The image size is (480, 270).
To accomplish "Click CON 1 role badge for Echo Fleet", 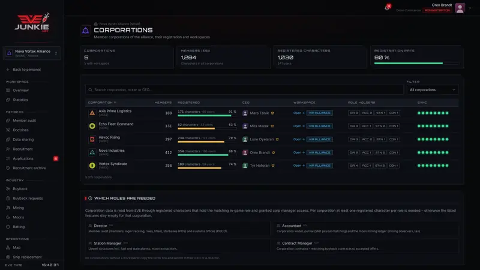I will click(394, 126).
